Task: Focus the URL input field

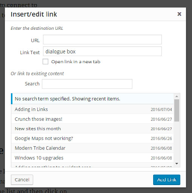Action: [102, 40]
